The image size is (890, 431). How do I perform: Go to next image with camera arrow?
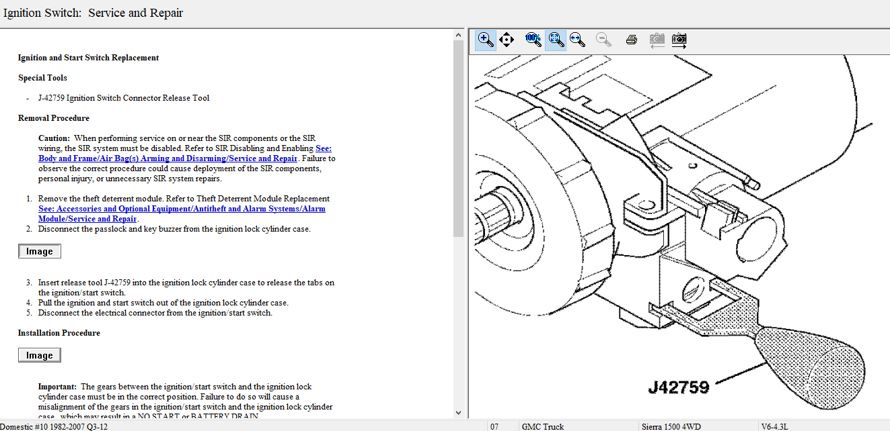(x=679, y=40)
